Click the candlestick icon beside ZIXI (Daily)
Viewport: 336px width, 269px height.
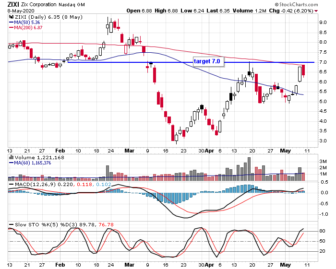pyautogui.click(x=11, y=17)
